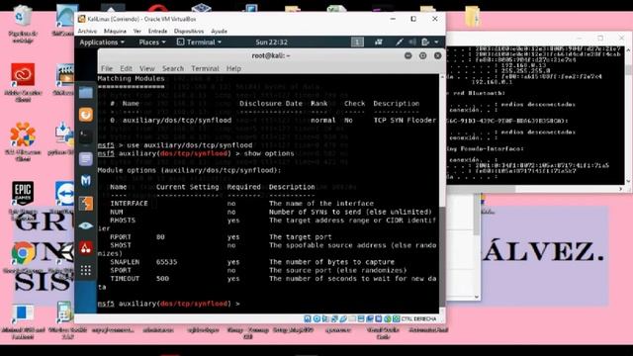Click the "Matching Modules" heading in terminal

(x=132, y=78)
